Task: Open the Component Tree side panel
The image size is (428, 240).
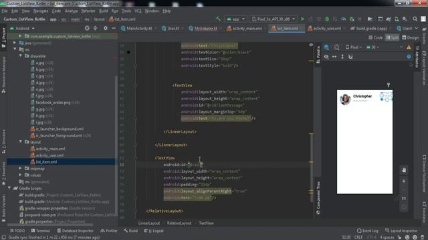Action: [x=318, y=198]
